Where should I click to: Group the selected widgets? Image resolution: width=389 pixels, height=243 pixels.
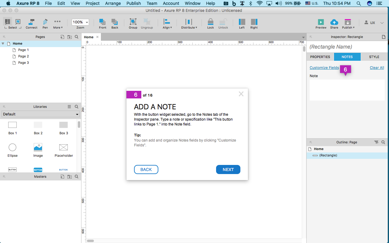click(133, 24)
